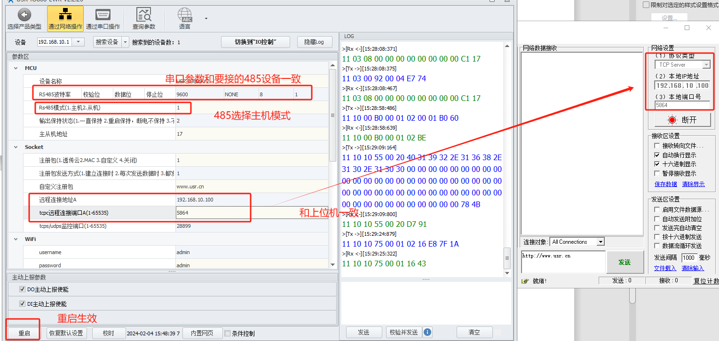
Task: Click the 重启 restart button
Action: (x=24, y=333)
